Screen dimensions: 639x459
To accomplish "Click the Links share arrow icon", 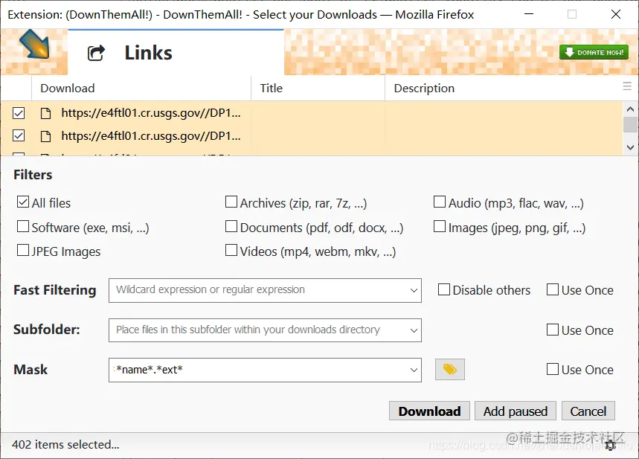I will coord(96,53).
